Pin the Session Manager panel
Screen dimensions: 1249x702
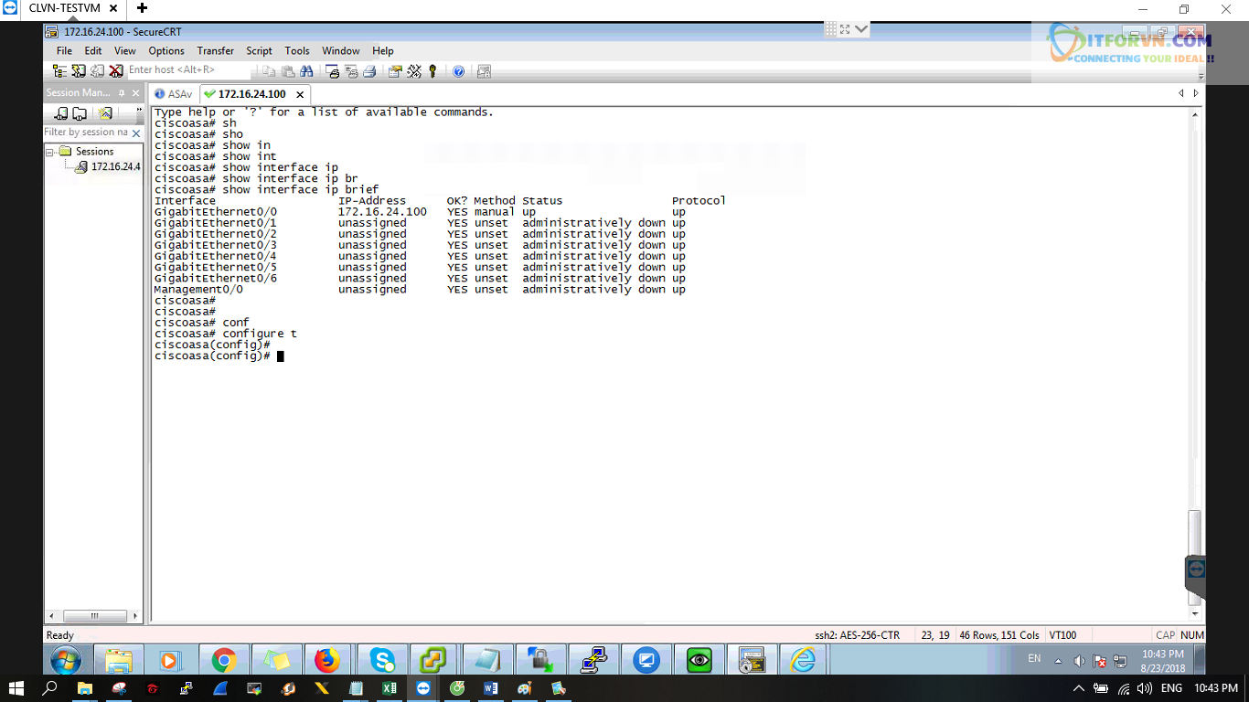point(122,93)
